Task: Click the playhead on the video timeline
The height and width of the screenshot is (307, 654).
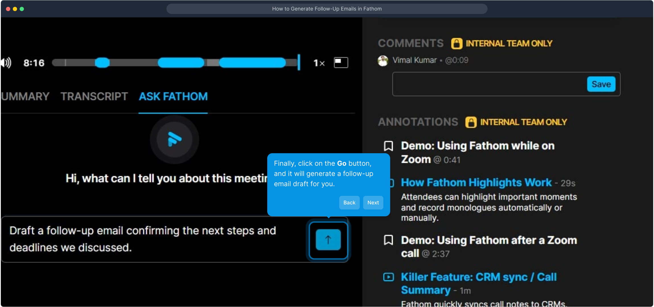Action: [299, 63]
